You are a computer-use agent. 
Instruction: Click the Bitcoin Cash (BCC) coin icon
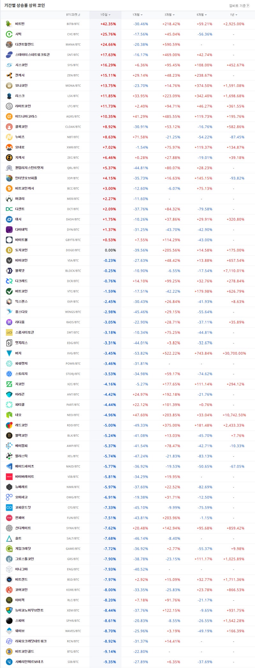[x=9, y=189]
